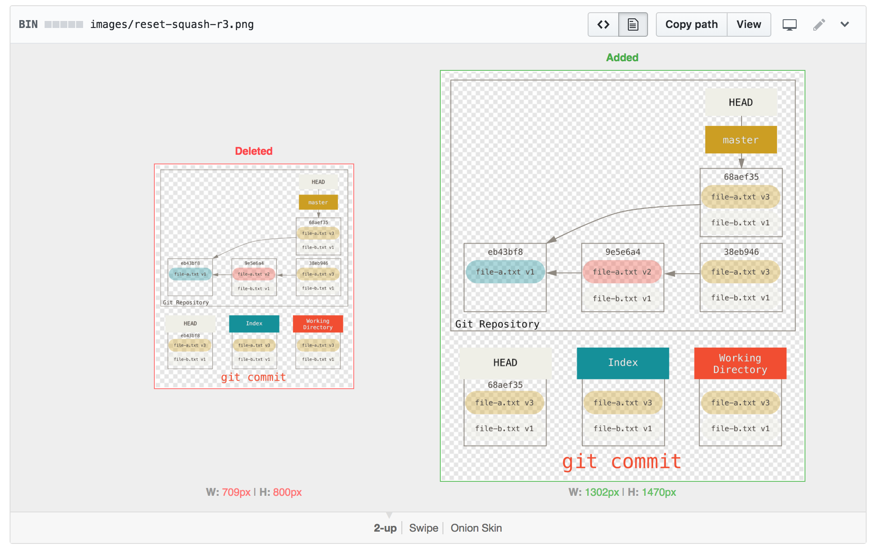
Task: Click the images/reset-squash-r3.png file path
Action: [172, 24]
